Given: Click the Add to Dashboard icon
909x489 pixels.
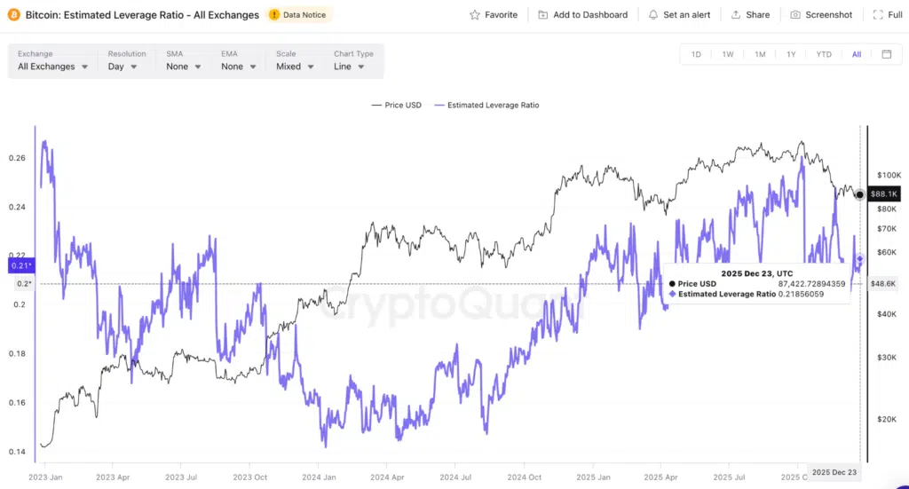Looking at the screenshot, I should [542, 15].
